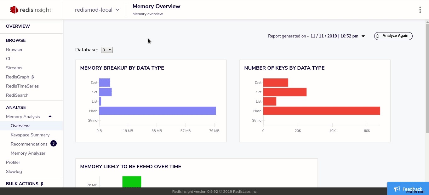Click the RedisInsight logo
This screenshot has width=429, height=195.
[x=30, y=10]
